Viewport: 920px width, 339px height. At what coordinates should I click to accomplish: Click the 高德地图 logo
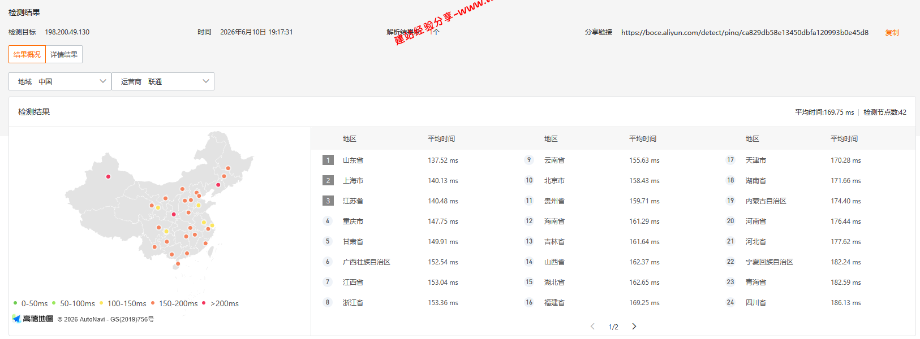[33, 319]
